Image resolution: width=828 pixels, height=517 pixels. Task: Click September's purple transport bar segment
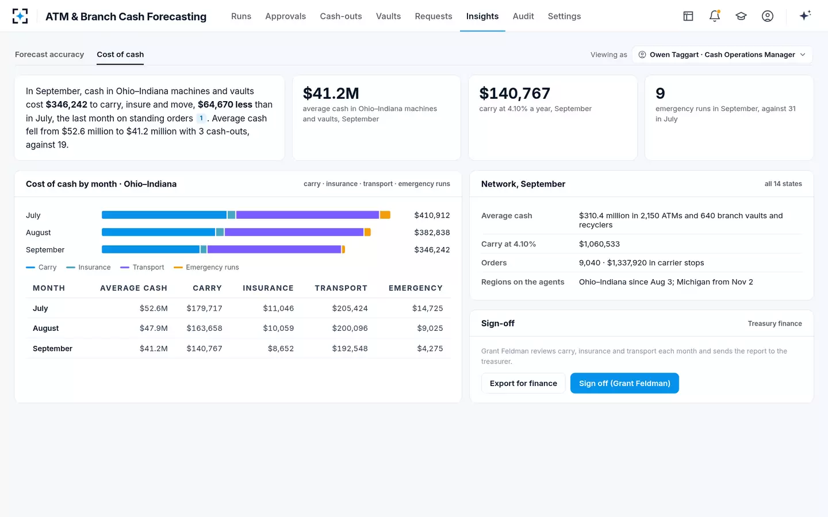[x=274, y=249]
